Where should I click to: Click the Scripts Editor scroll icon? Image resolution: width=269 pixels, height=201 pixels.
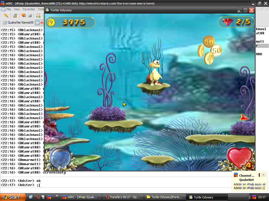pyautogui.click(x=38, y=15)
